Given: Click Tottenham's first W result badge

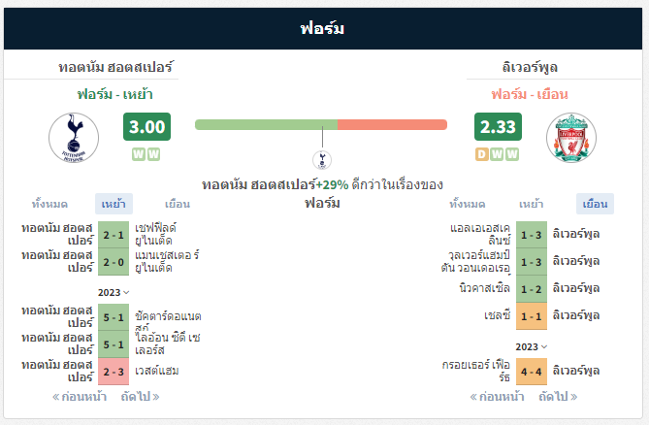Looking at the screenshot, I should coord(139,154).
